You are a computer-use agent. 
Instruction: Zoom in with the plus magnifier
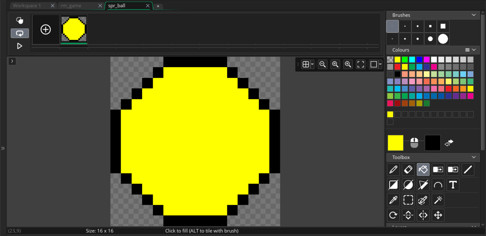coord(348,64)
